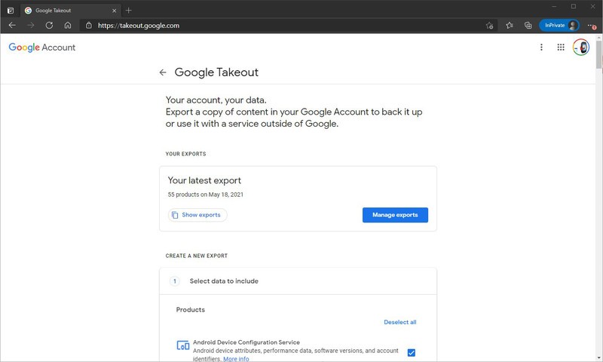Open the Google account profile avatar
The width and height of the screenshot is (603, 362).
tap(580, 47)
